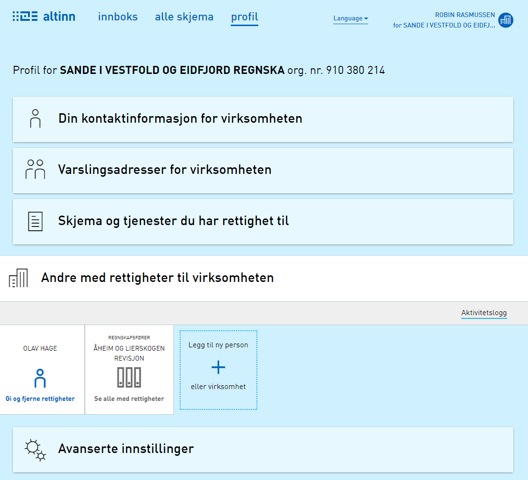The width and height of the screenshot is (528, 480).
Task: Open the Aktivitetslogg link
Action: (484, 313)
